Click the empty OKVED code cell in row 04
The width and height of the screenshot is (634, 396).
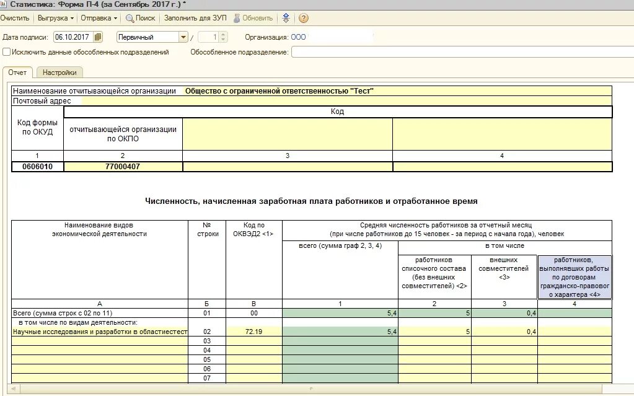click(x=254, y=350)
